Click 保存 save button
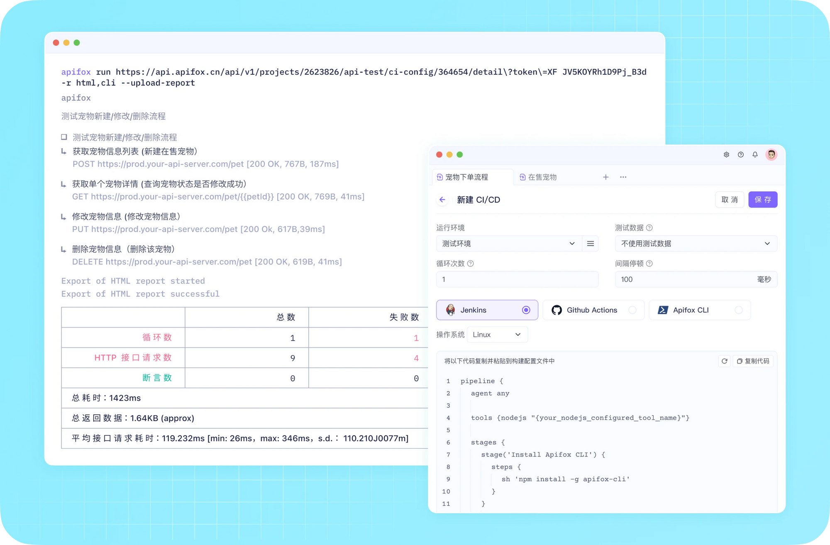Image resolution: width=830 pixels, height=545 pixels. click(x=762, y=200)
